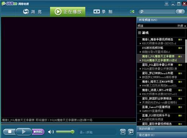The width and height of the screenshot is (187, 138).
Task: Click popularity bar of 直播_PLU游戏娱乐平台
Action: click(180, 116)
